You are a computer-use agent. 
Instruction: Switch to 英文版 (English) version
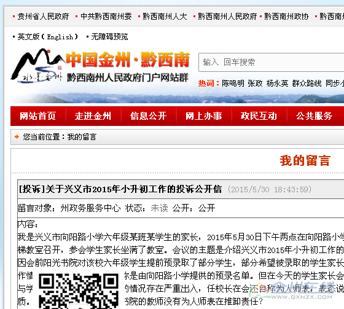[x=48, y=37]
